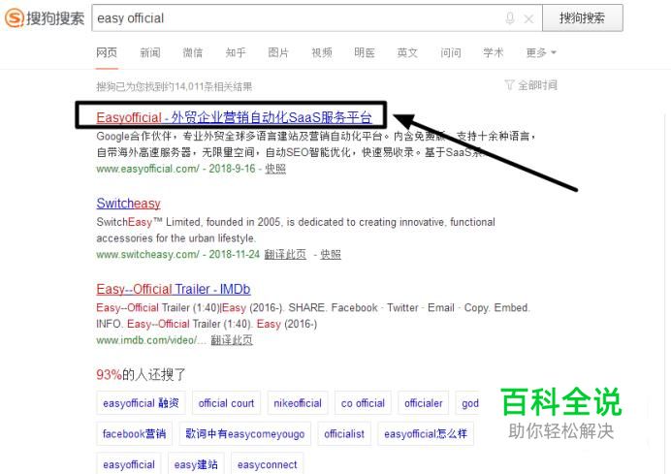Select related search 'easyofficial 融资'

pyautogui.click(x=141, y=403)
